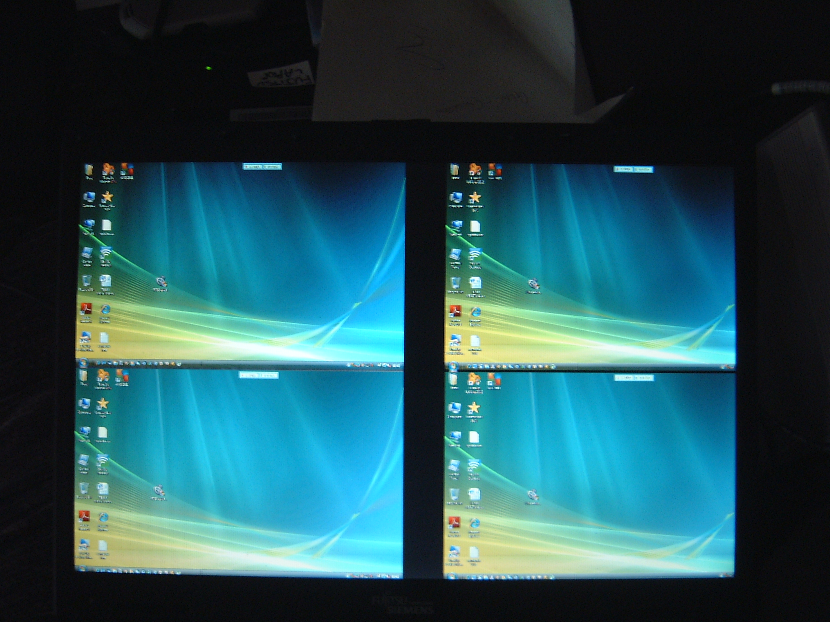
Task: Select steering-wheel icon in lower-left desktop copy
Action: pyautogui.click(x=159, y=490)
